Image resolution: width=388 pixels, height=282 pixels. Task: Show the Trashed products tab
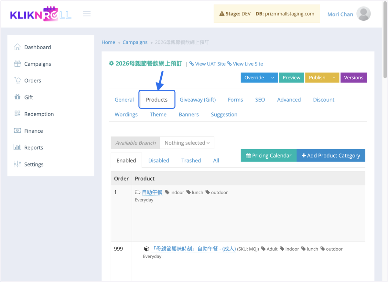(191, 160)
